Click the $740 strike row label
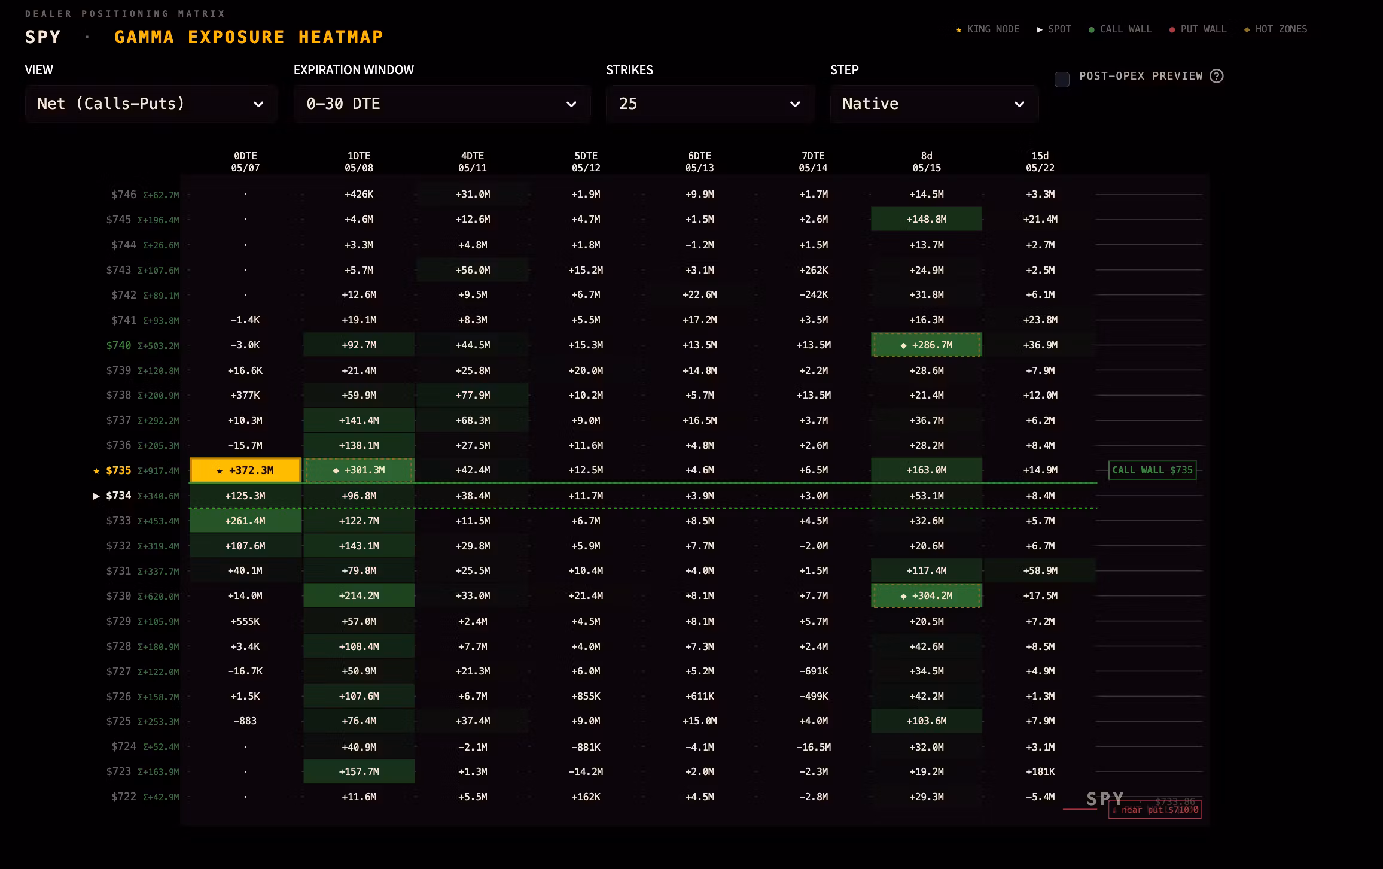The height and width of the screenshot is (869, 1383). tap(118, 345)
